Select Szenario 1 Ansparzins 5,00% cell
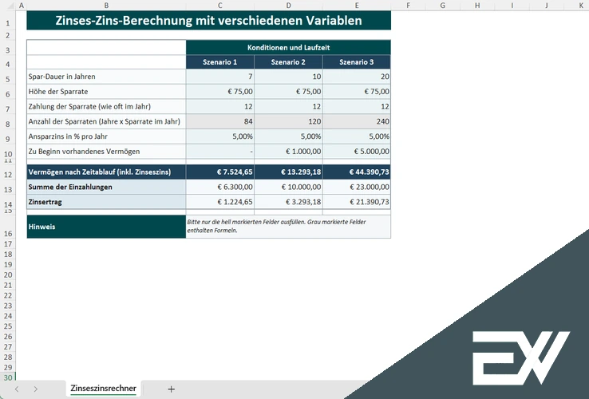This screenshot has height=399, width=589. [220, 136]
